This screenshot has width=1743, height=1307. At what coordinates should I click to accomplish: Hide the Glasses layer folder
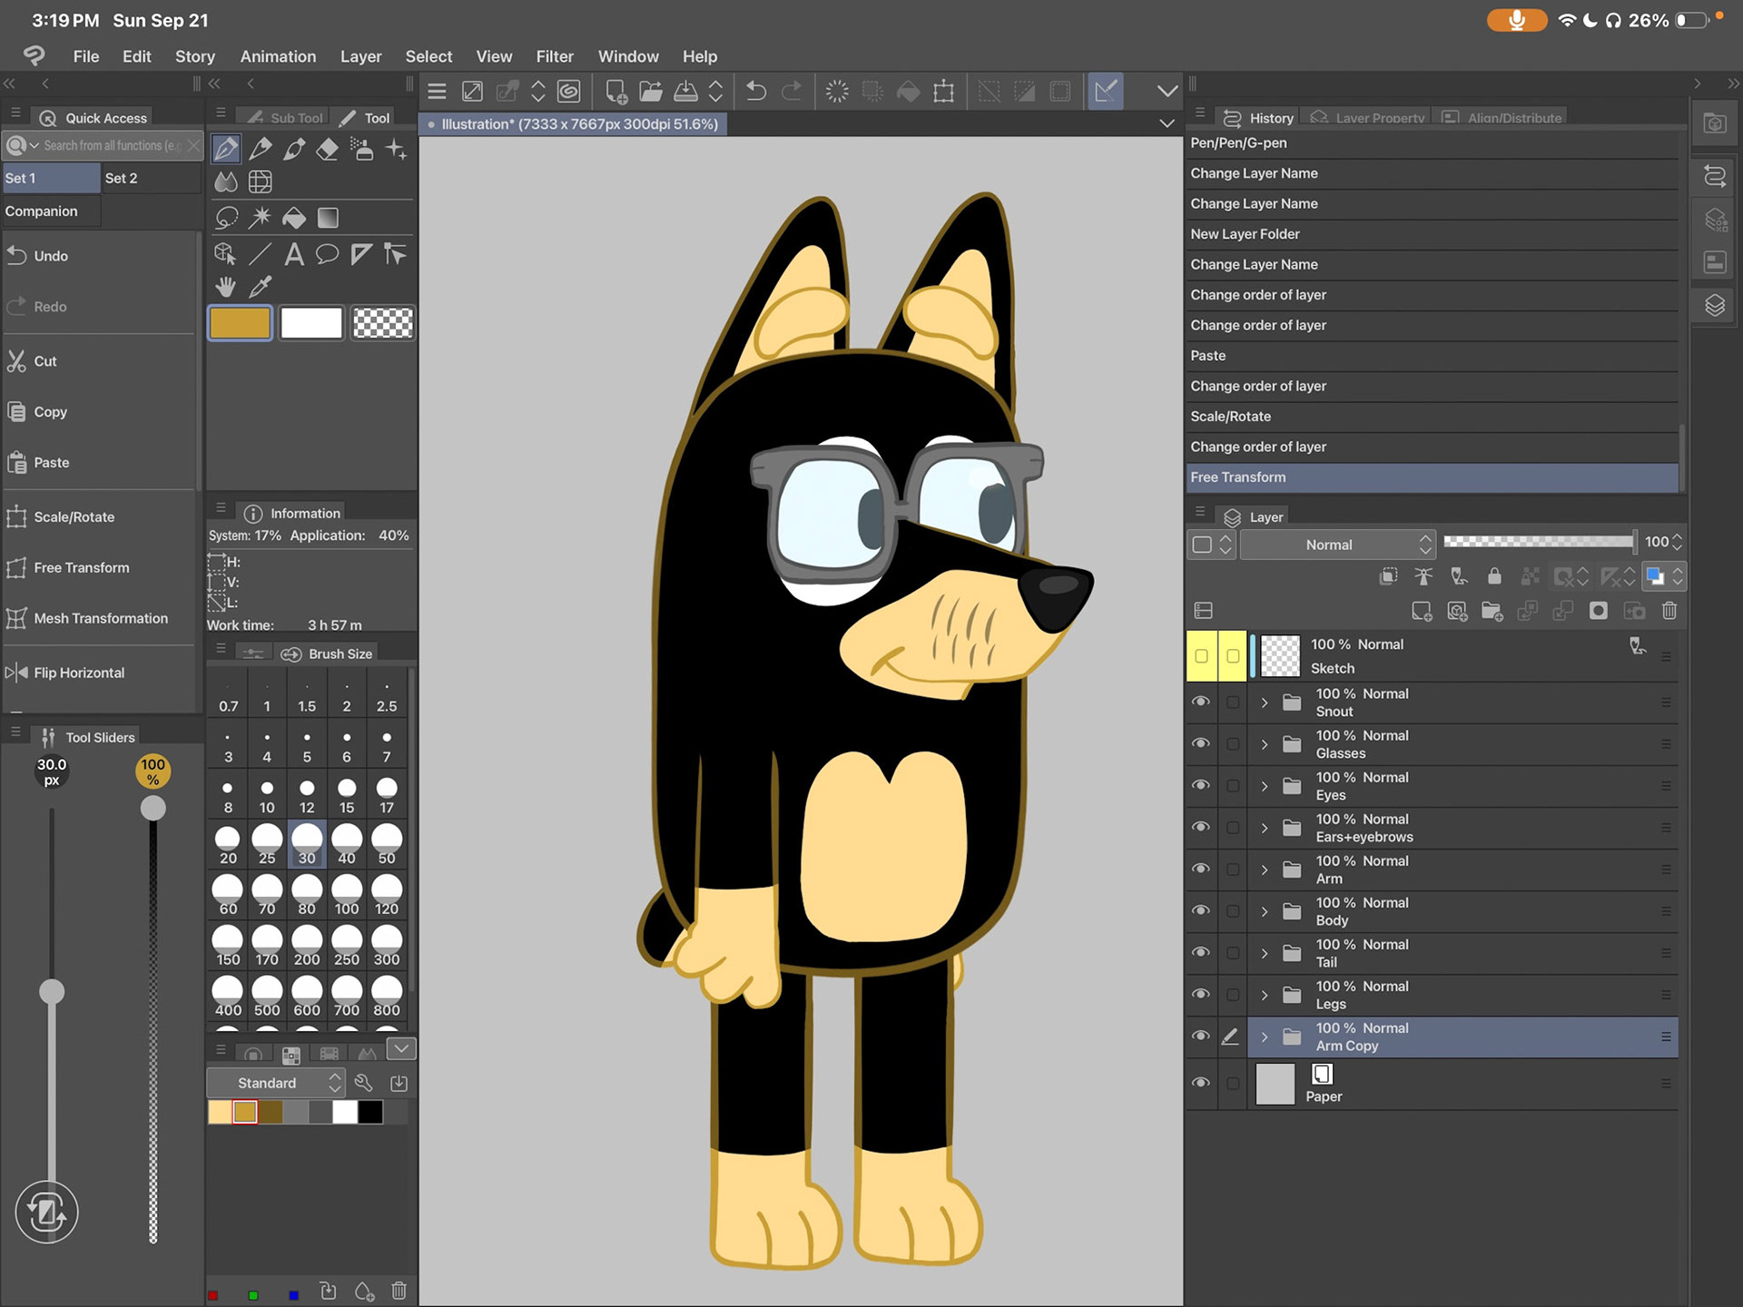coord(1200,743)
